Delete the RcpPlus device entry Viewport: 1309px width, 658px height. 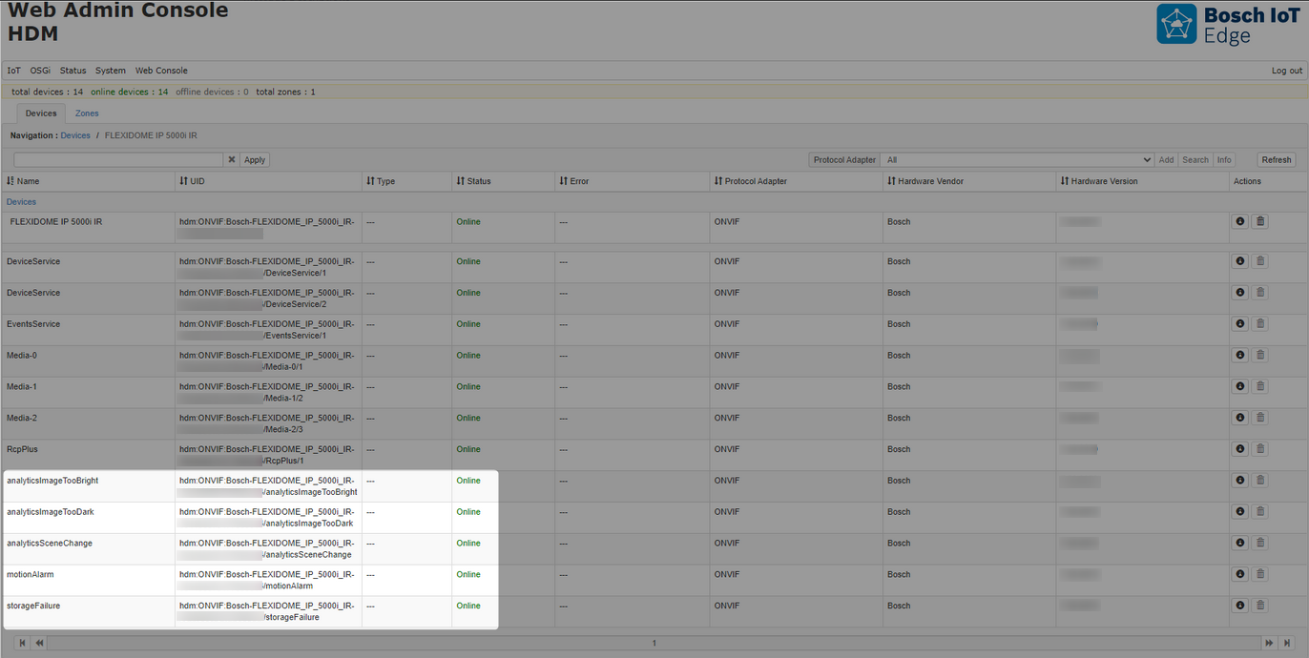(1259, 449)
